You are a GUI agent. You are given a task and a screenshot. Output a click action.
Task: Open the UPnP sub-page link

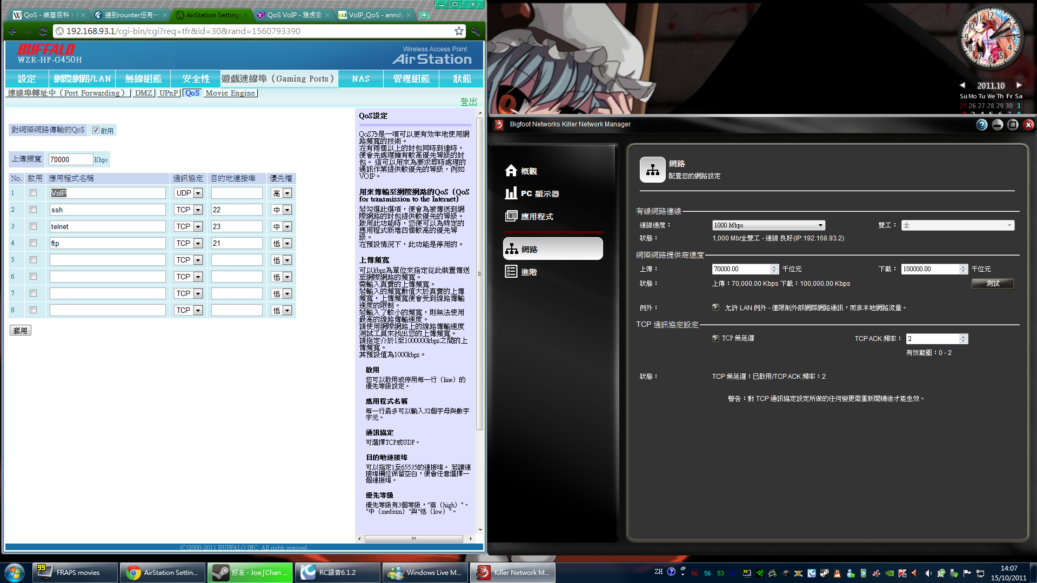169,93
